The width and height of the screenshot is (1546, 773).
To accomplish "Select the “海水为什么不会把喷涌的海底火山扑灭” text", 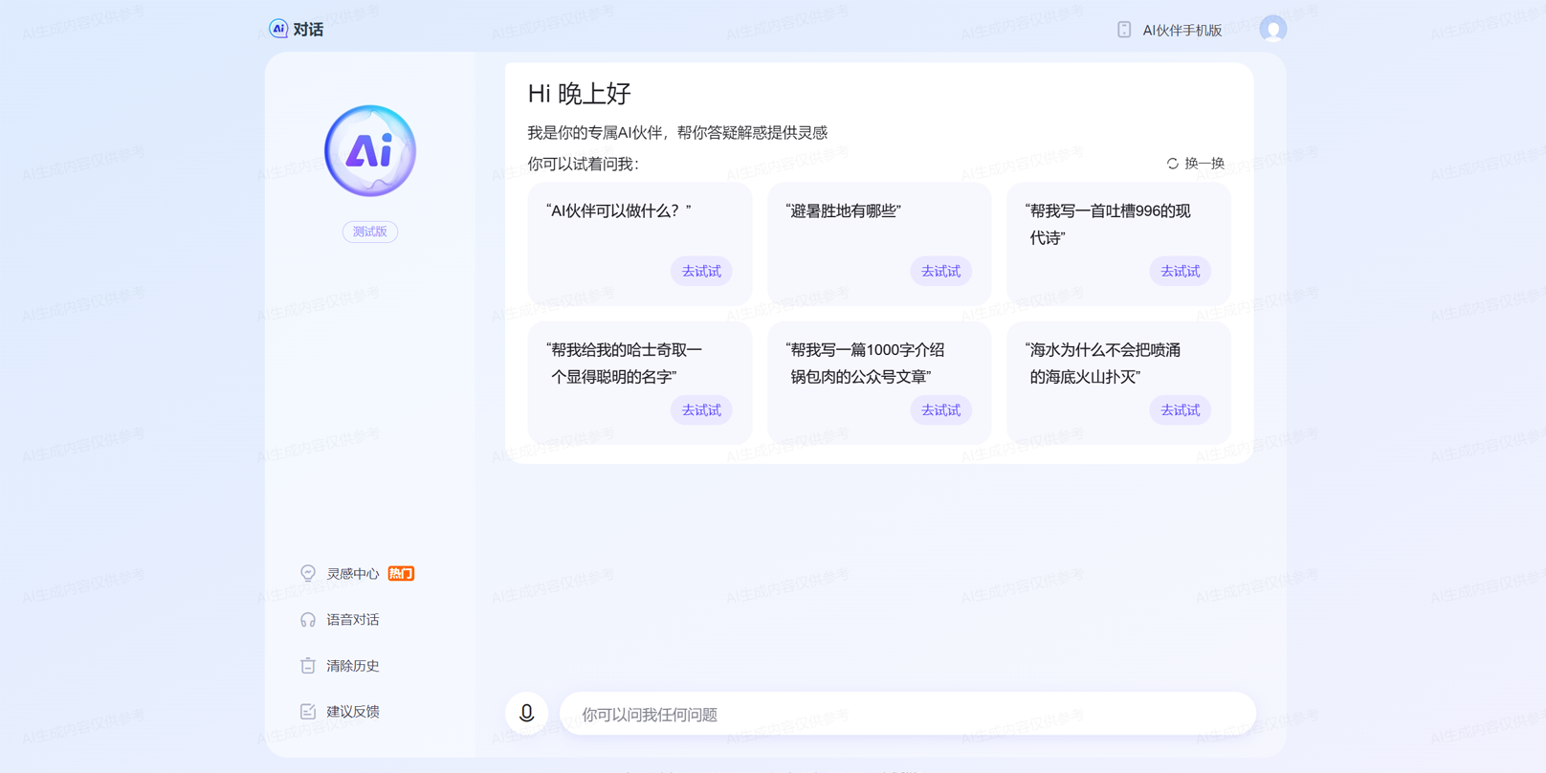I will [x=1102, y=364].
